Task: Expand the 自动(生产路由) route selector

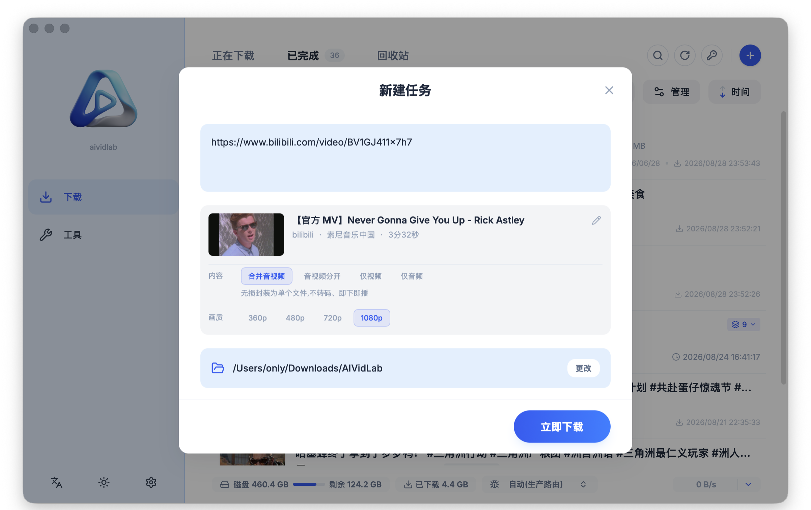Action: (583, 485)
